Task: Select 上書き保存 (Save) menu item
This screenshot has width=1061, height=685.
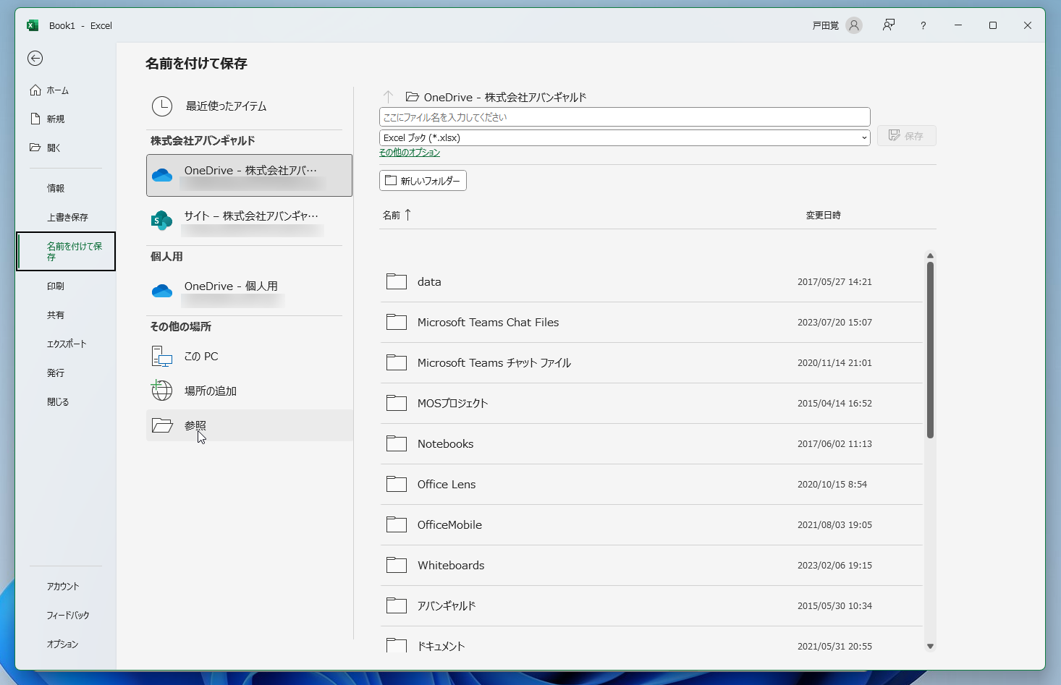Action: 67,217
